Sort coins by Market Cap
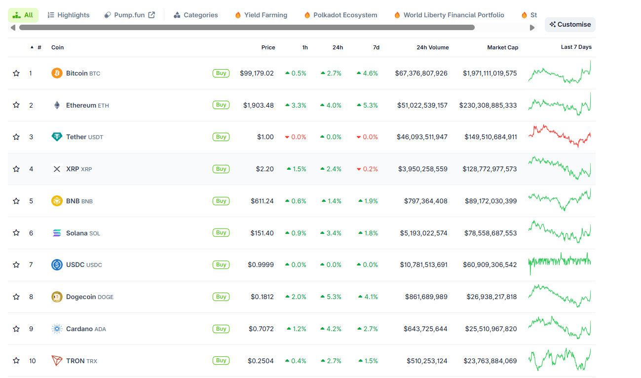This screenshot has width=641, height=378. [x=502, y=47]
